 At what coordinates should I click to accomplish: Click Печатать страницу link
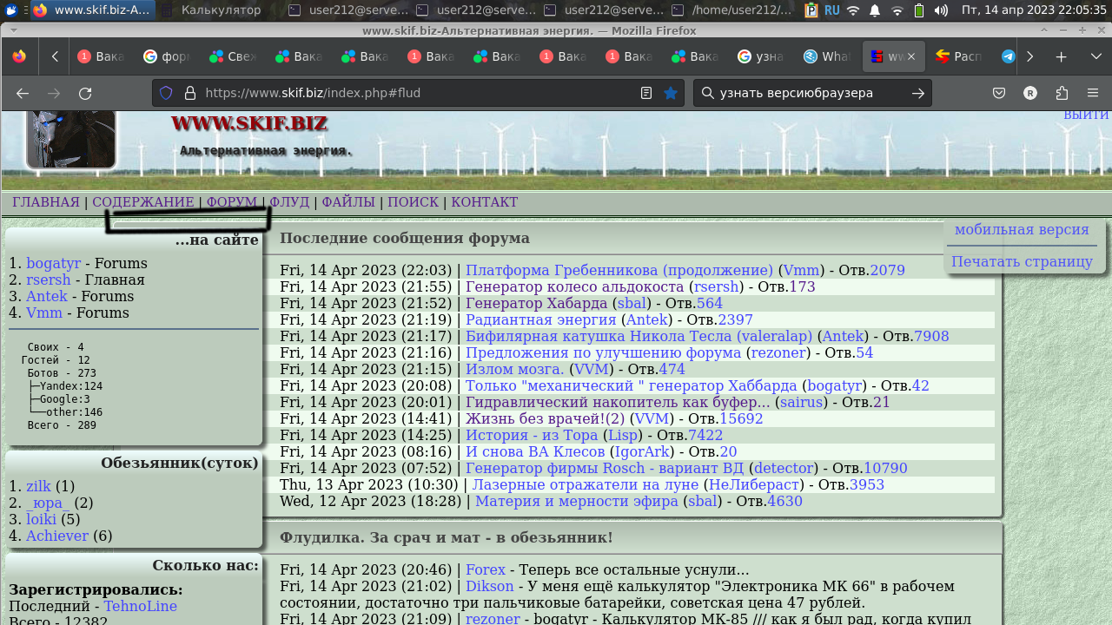(x=1022, y=261)
